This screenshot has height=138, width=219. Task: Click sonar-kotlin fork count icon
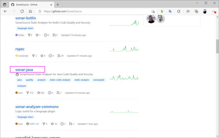click(30, 35)
